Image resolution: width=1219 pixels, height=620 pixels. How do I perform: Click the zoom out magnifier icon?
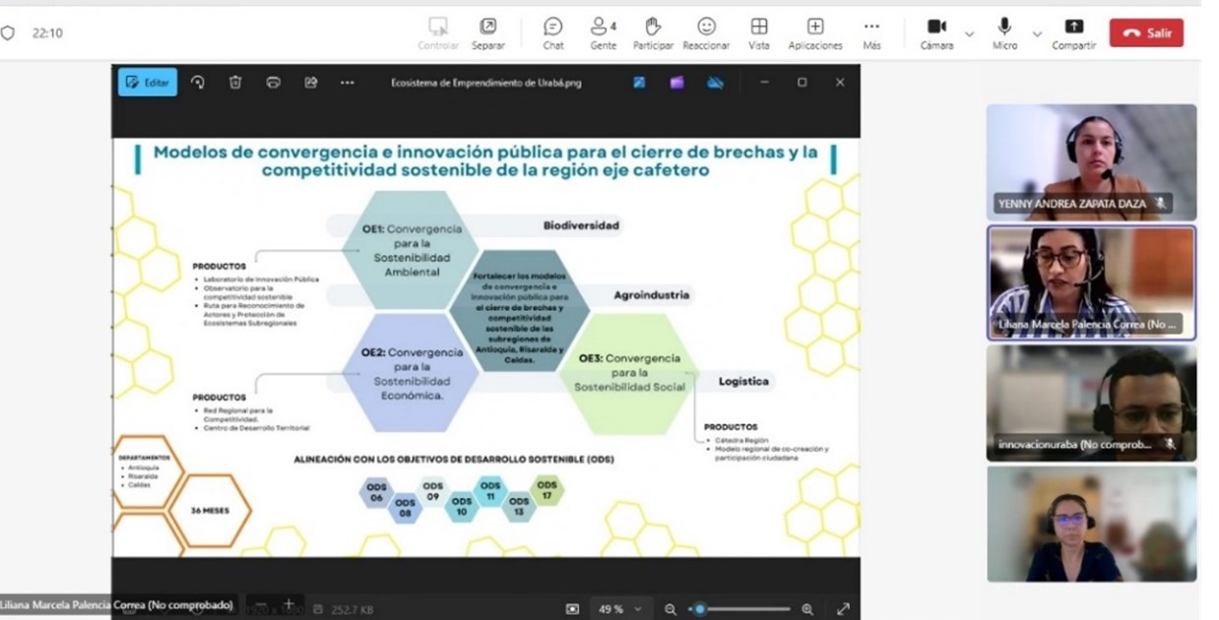click(671, 609)
